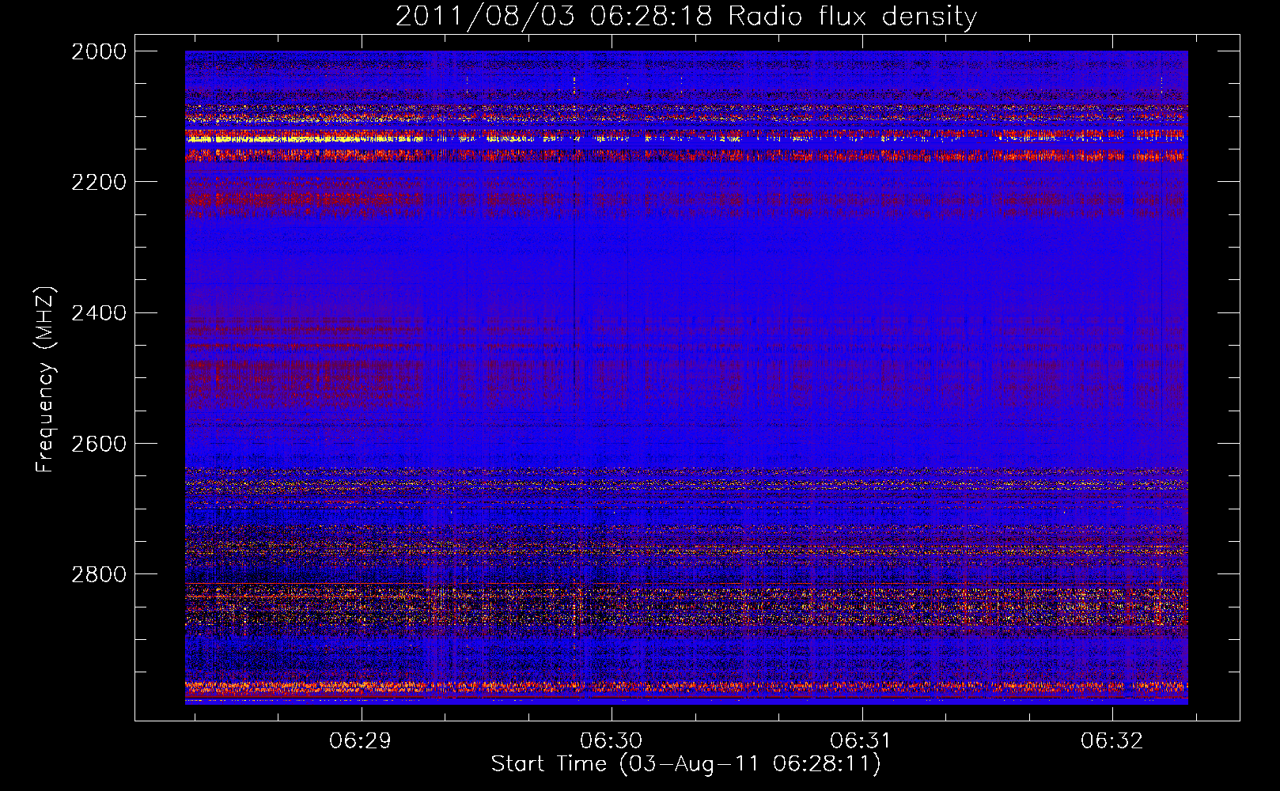Click the "Start Time (03-Aug-11 06:28:11)" label
This screenshot has width=1280, height=791.
[686, 764]
